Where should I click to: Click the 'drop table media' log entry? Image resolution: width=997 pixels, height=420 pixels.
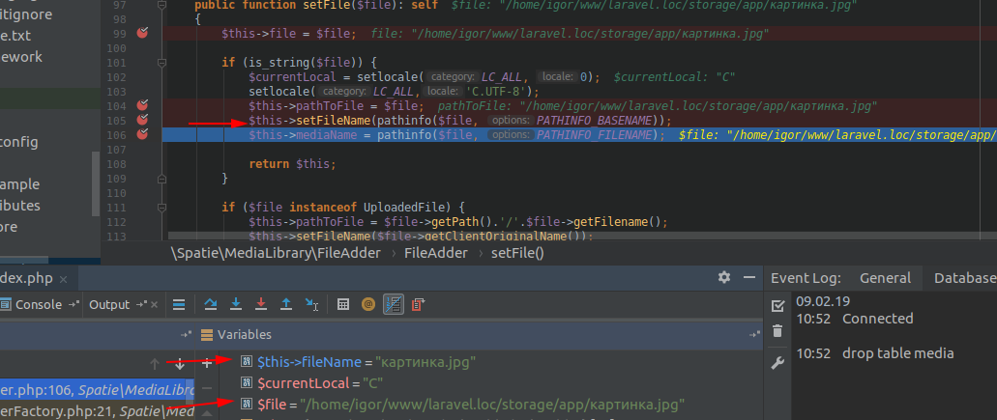[897, 353]
